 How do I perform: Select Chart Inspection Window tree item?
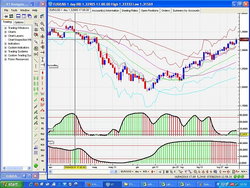[x=20, y=40]
